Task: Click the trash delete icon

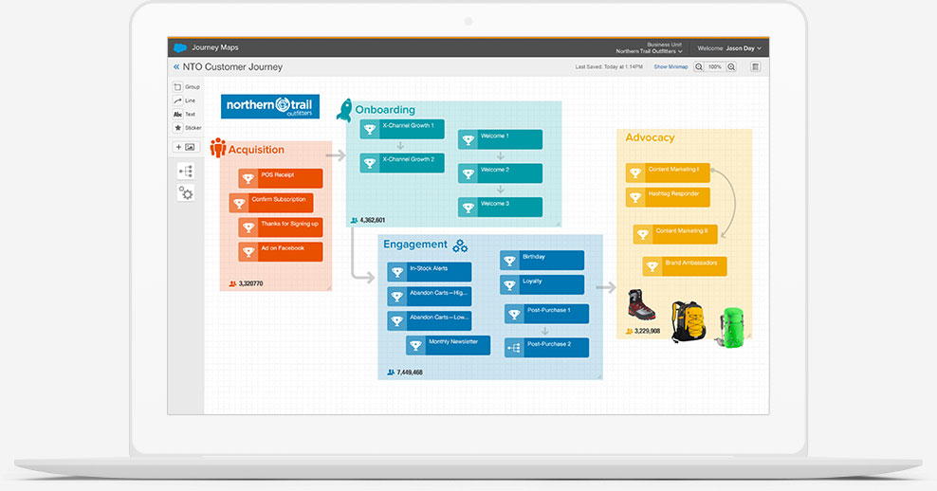Action: pyautogui.click(x=755, y=67)
